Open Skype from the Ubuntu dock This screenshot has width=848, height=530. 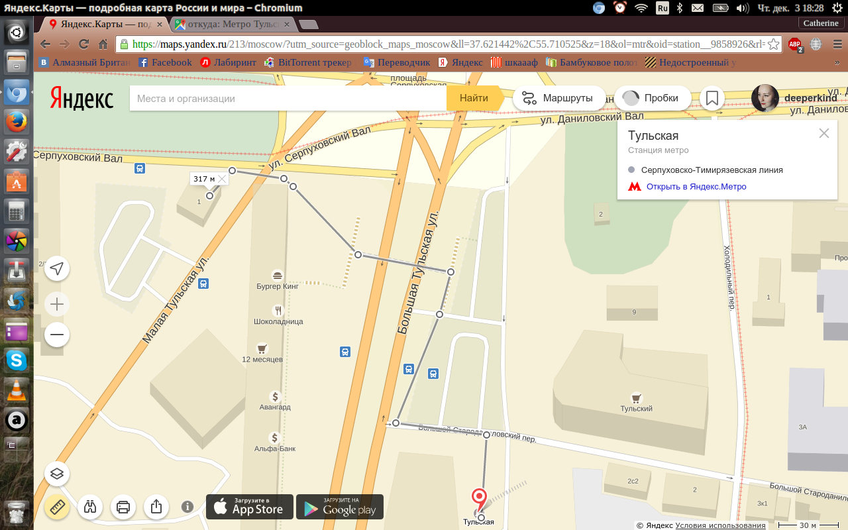pos(17,360)
